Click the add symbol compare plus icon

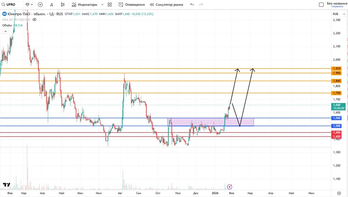click(x=40, y=5)
